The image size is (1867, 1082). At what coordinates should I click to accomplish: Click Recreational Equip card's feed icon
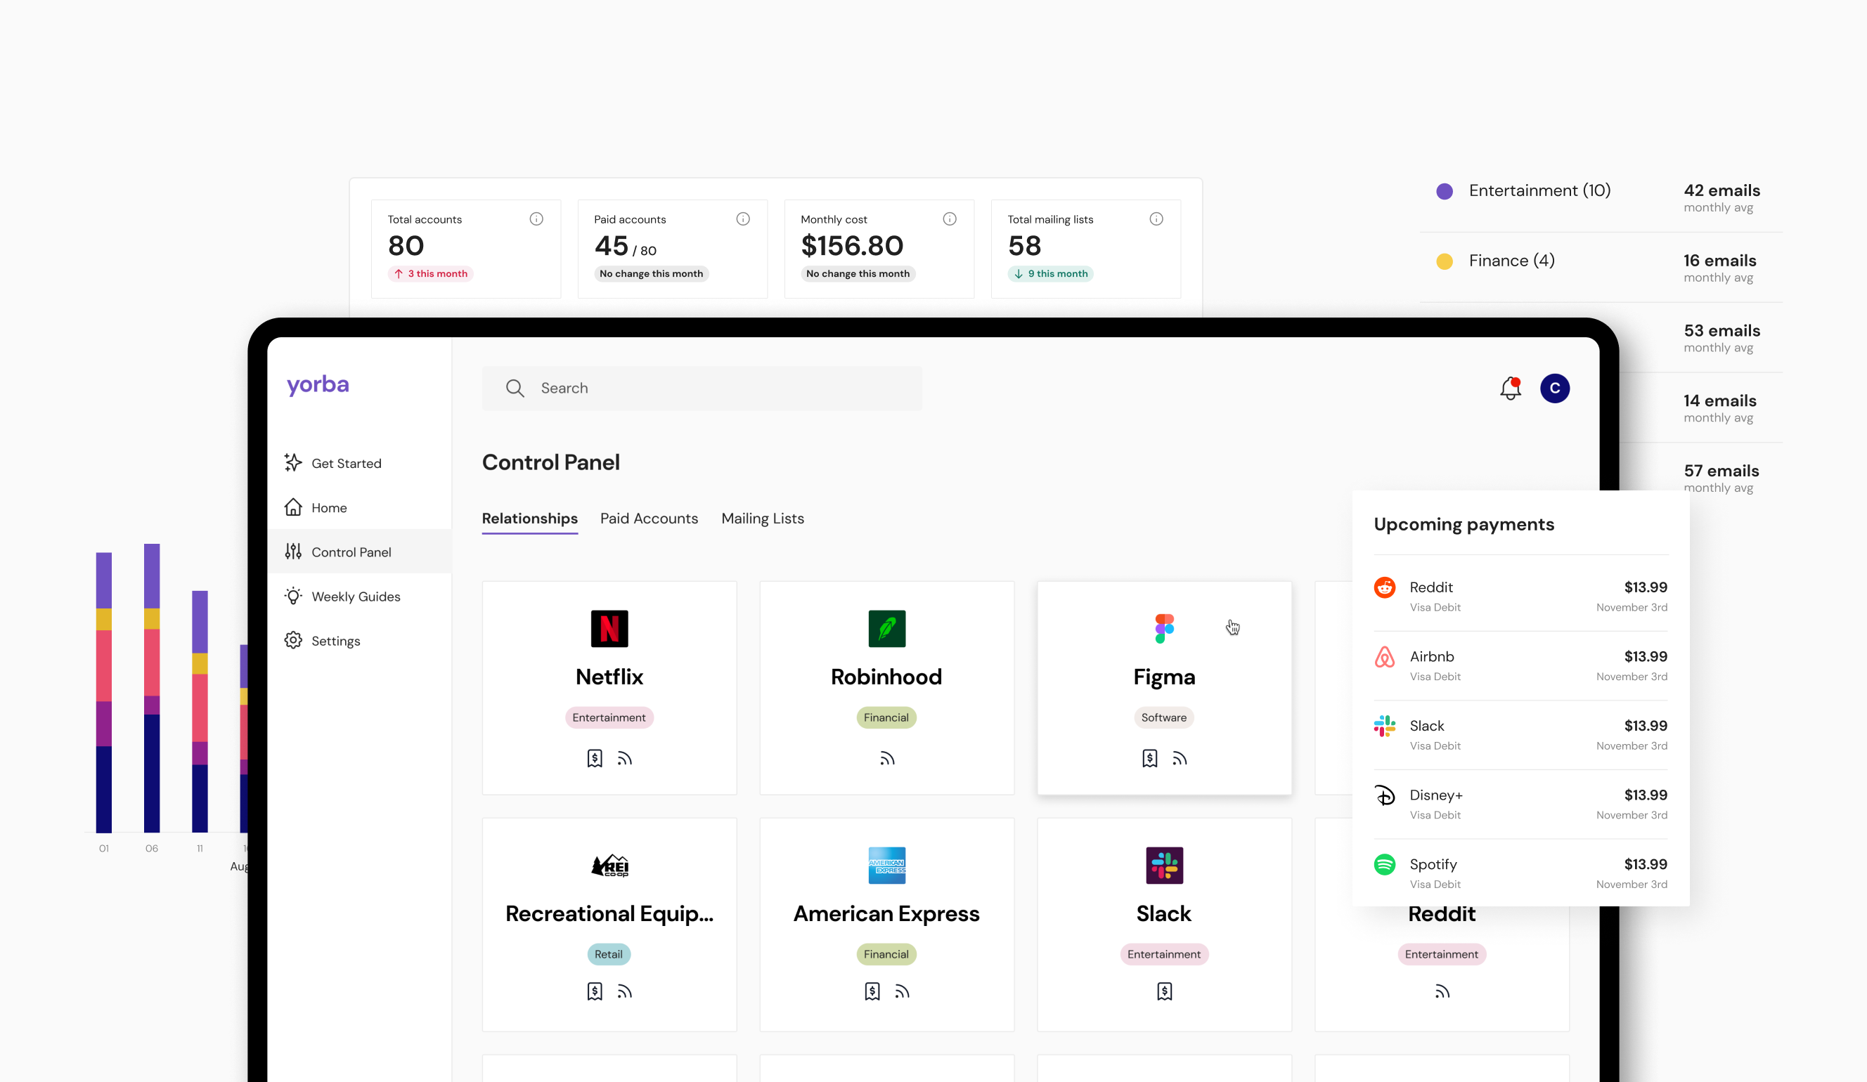(624, 991)
